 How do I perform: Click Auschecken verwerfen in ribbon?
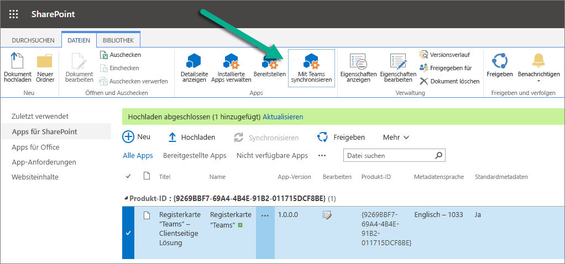coord(134,81)
